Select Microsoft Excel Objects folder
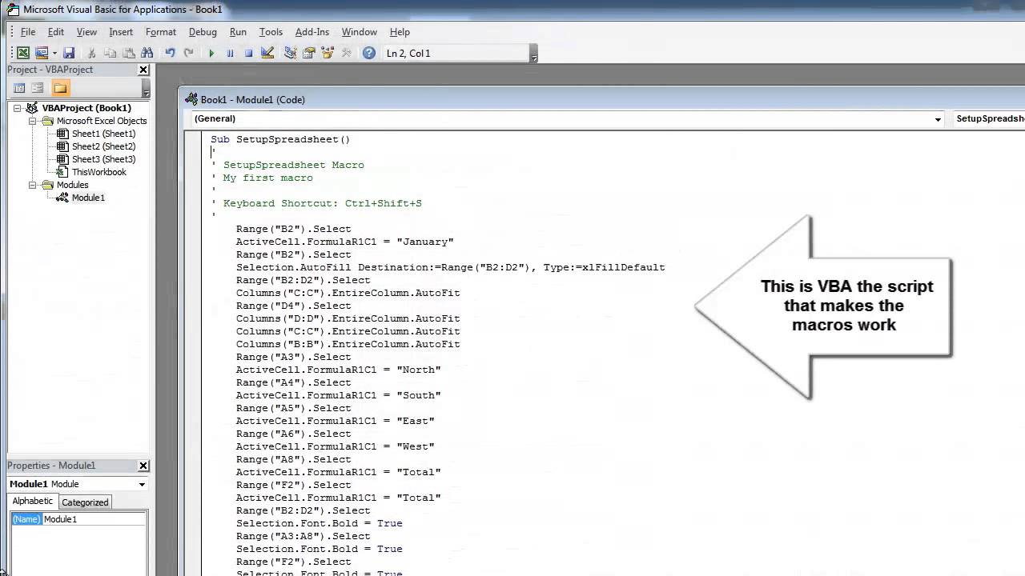The width and height of the screenshot is (1025, 576). click(102, 121)
